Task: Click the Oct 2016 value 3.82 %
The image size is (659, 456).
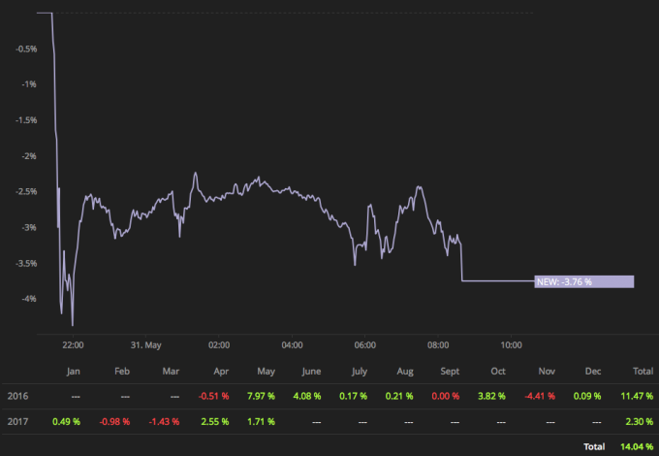Action: [x=491, y=396]
